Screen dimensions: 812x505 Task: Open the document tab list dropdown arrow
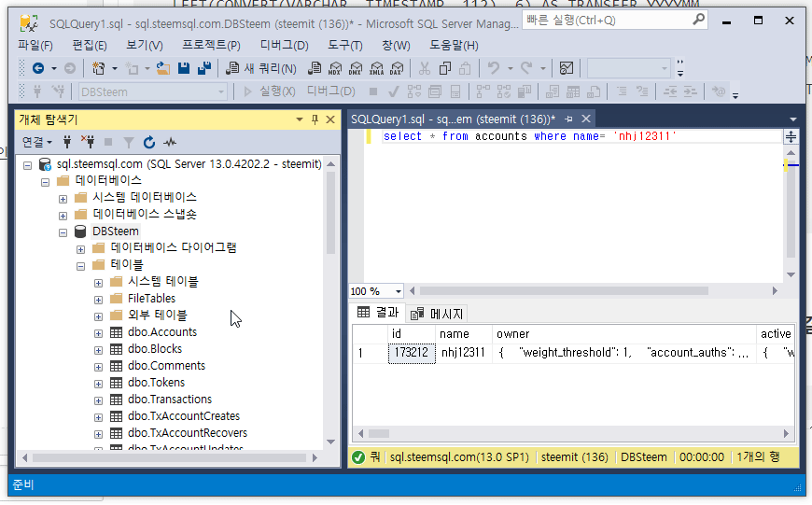click(x=792, y=119)
